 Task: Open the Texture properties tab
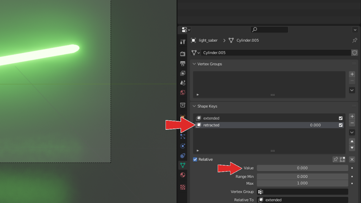point(182,187)
